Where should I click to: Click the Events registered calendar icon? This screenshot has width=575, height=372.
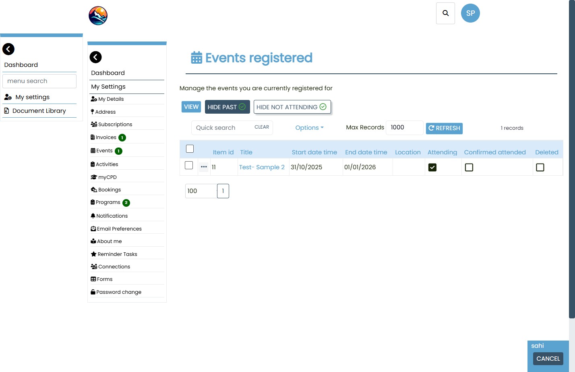click(x=196, y=58)
